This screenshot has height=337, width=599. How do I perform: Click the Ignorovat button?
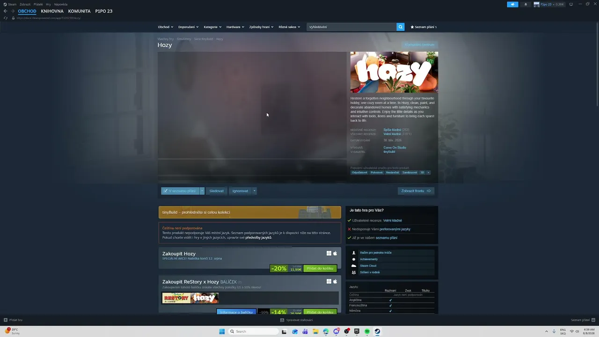point(240,191)
